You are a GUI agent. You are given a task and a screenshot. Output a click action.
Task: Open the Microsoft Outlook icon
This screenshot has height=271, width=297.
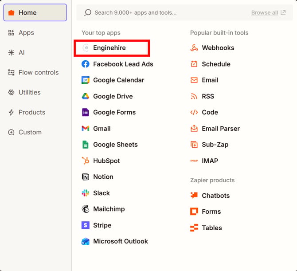[x=86, y=241]
